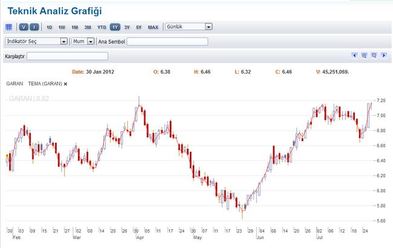This screenshot has height=248, width=393.
Task: Open the Günlük interval dropdown
Action: click(189, 27)
